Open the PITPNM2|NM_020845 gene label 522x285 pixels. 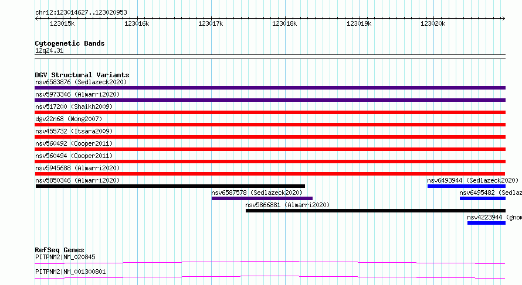[x=65, y=257]
